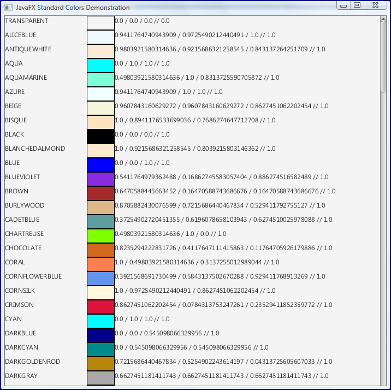
Task: Click the TRANSPARENT RGB values text
Action: [x=142, y=21]
